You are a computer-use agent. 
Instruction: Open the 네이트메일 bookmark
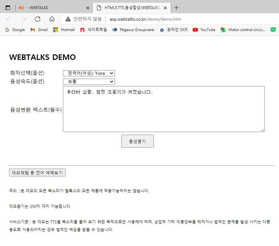pyautogui.click(x=93, y=30)
